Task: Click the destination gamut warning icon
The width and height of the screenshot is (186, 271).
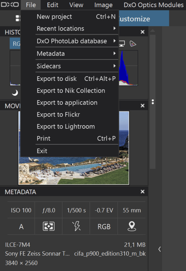Action: point(133,44)
